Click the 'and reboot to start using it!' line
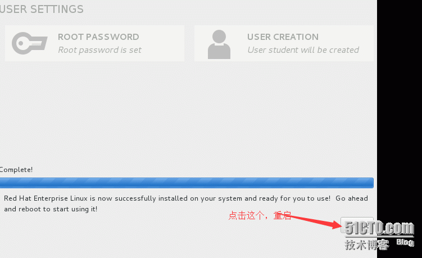Image resolution: width=422 pixels, height=258 pixels. [51, 209]
